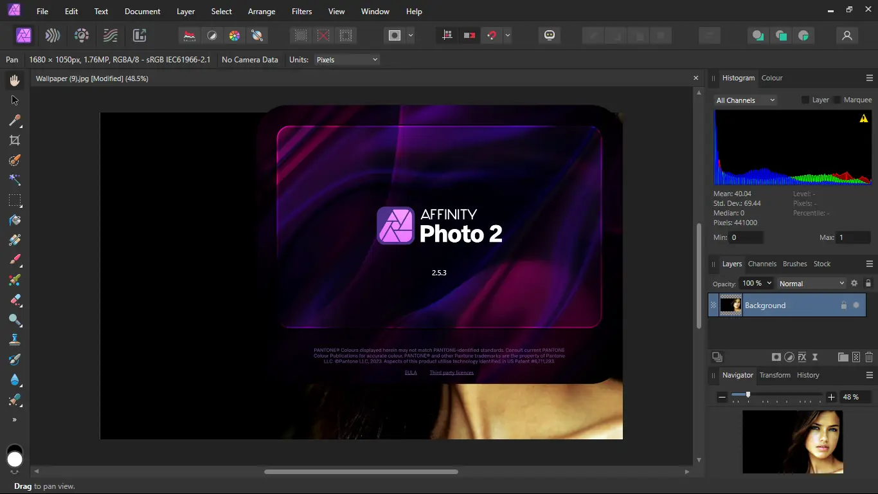Select the Zoom magnifier tool
The image size is (878, 494).
15,320
